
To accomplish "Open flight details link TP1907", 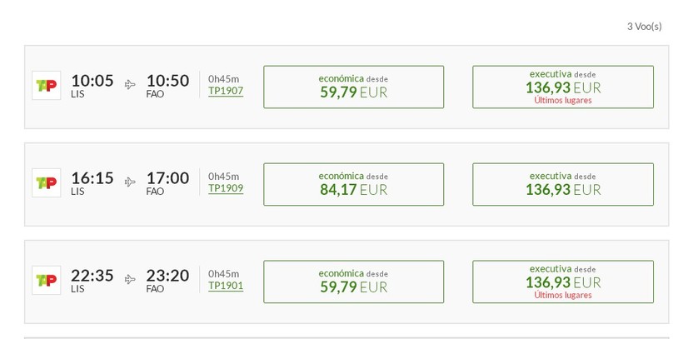I will click(x=226, y=91).
